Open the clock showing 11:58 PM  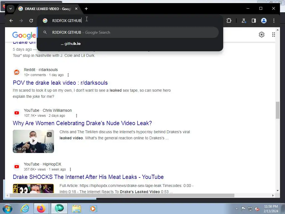coord(271,209)
